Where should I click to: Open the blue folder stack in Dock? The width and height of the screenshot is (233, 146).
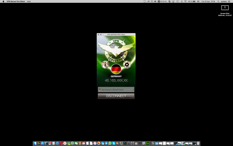(157, 143)
